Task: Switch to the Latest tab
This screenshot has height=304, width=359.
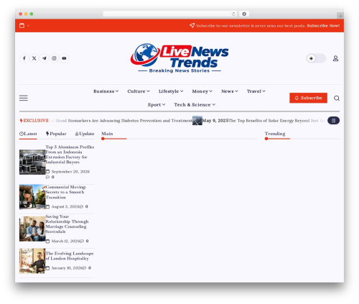Action: [x=28, y=134]
